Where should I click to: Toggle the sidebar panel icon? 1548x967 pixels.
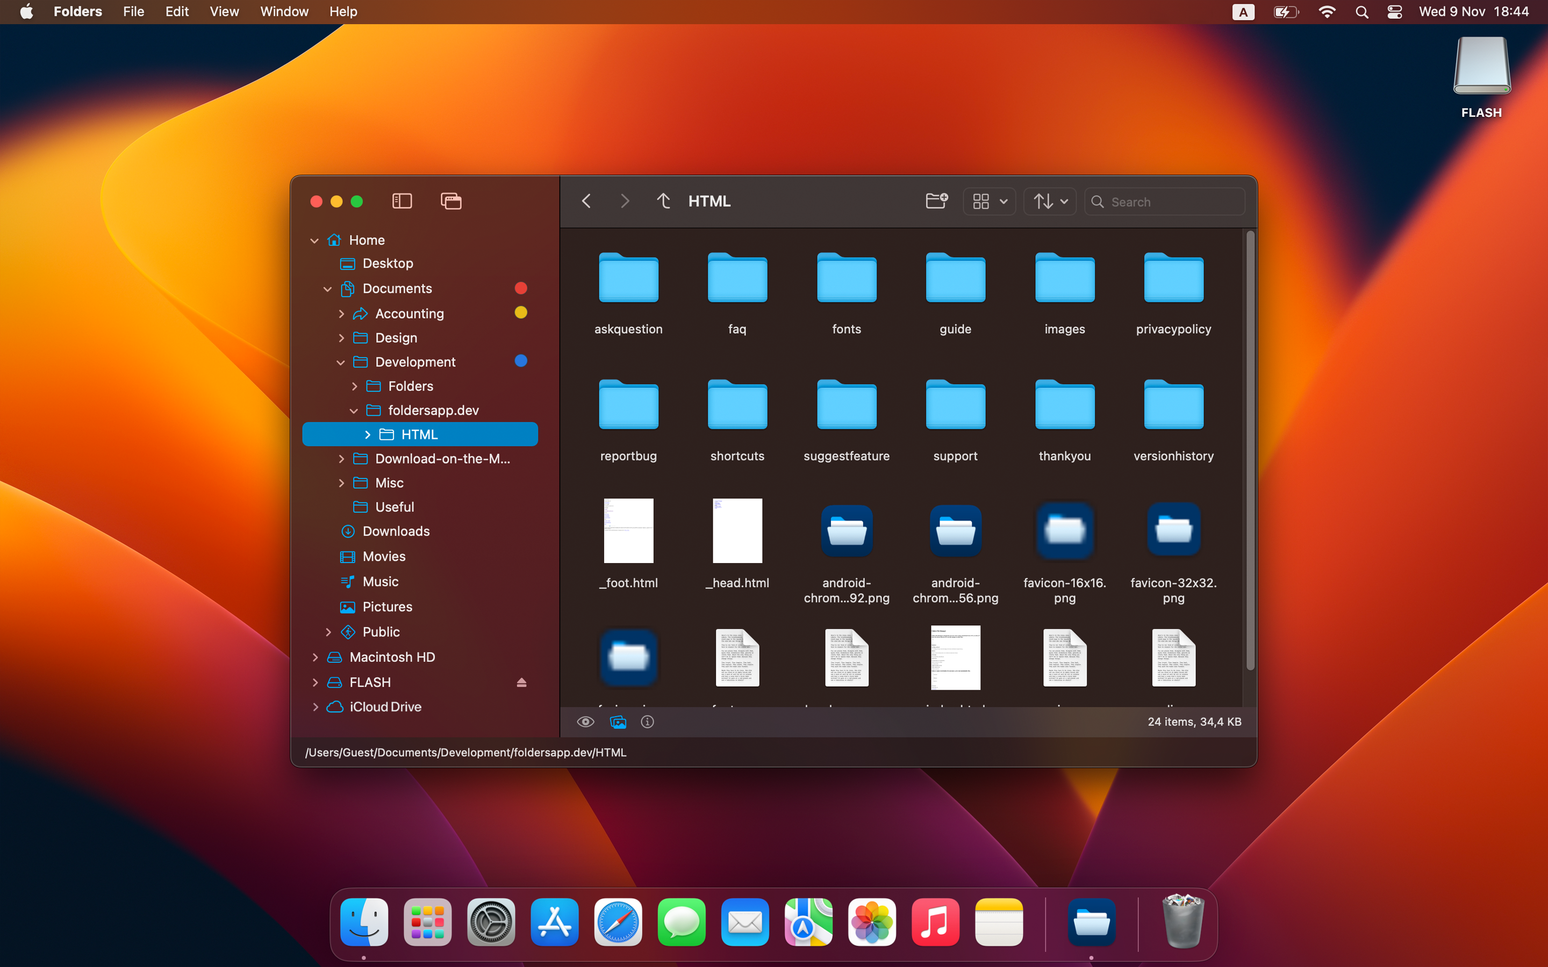402,201
